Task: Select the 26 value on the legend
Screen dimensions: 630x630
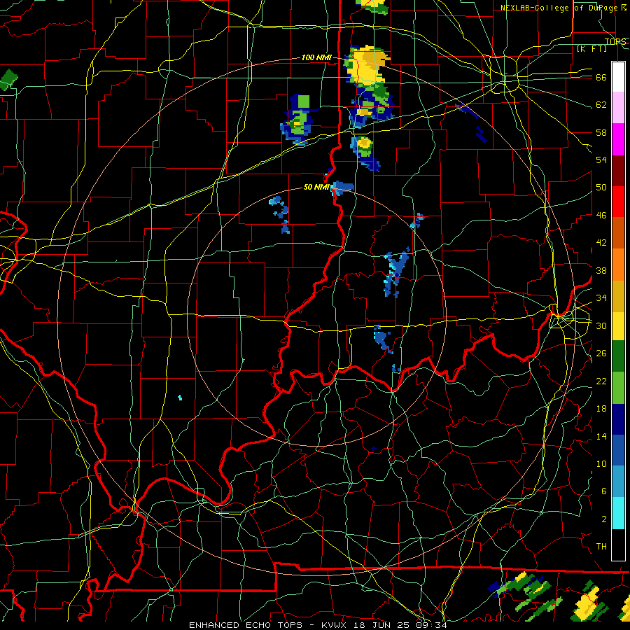Action: 601,353
